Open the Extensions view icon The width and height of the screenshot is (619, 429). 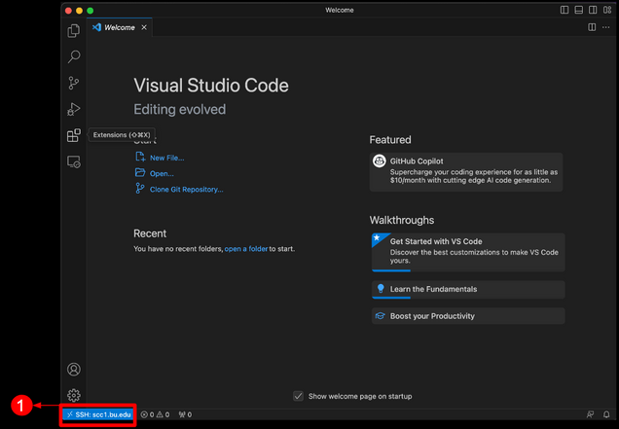tap(73, 135)
